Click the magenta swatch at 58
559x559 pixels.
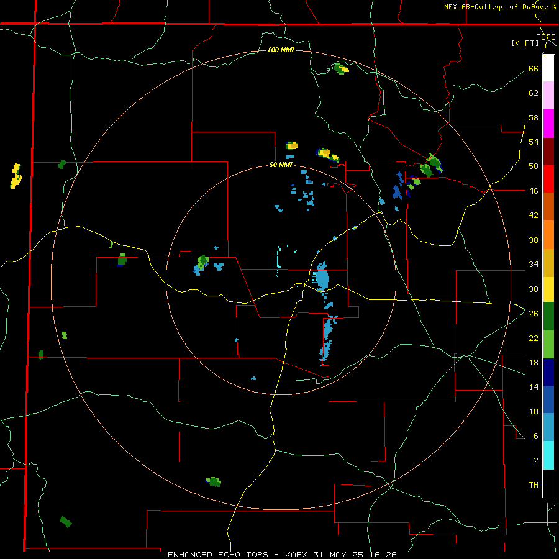[x=548, y=124]
